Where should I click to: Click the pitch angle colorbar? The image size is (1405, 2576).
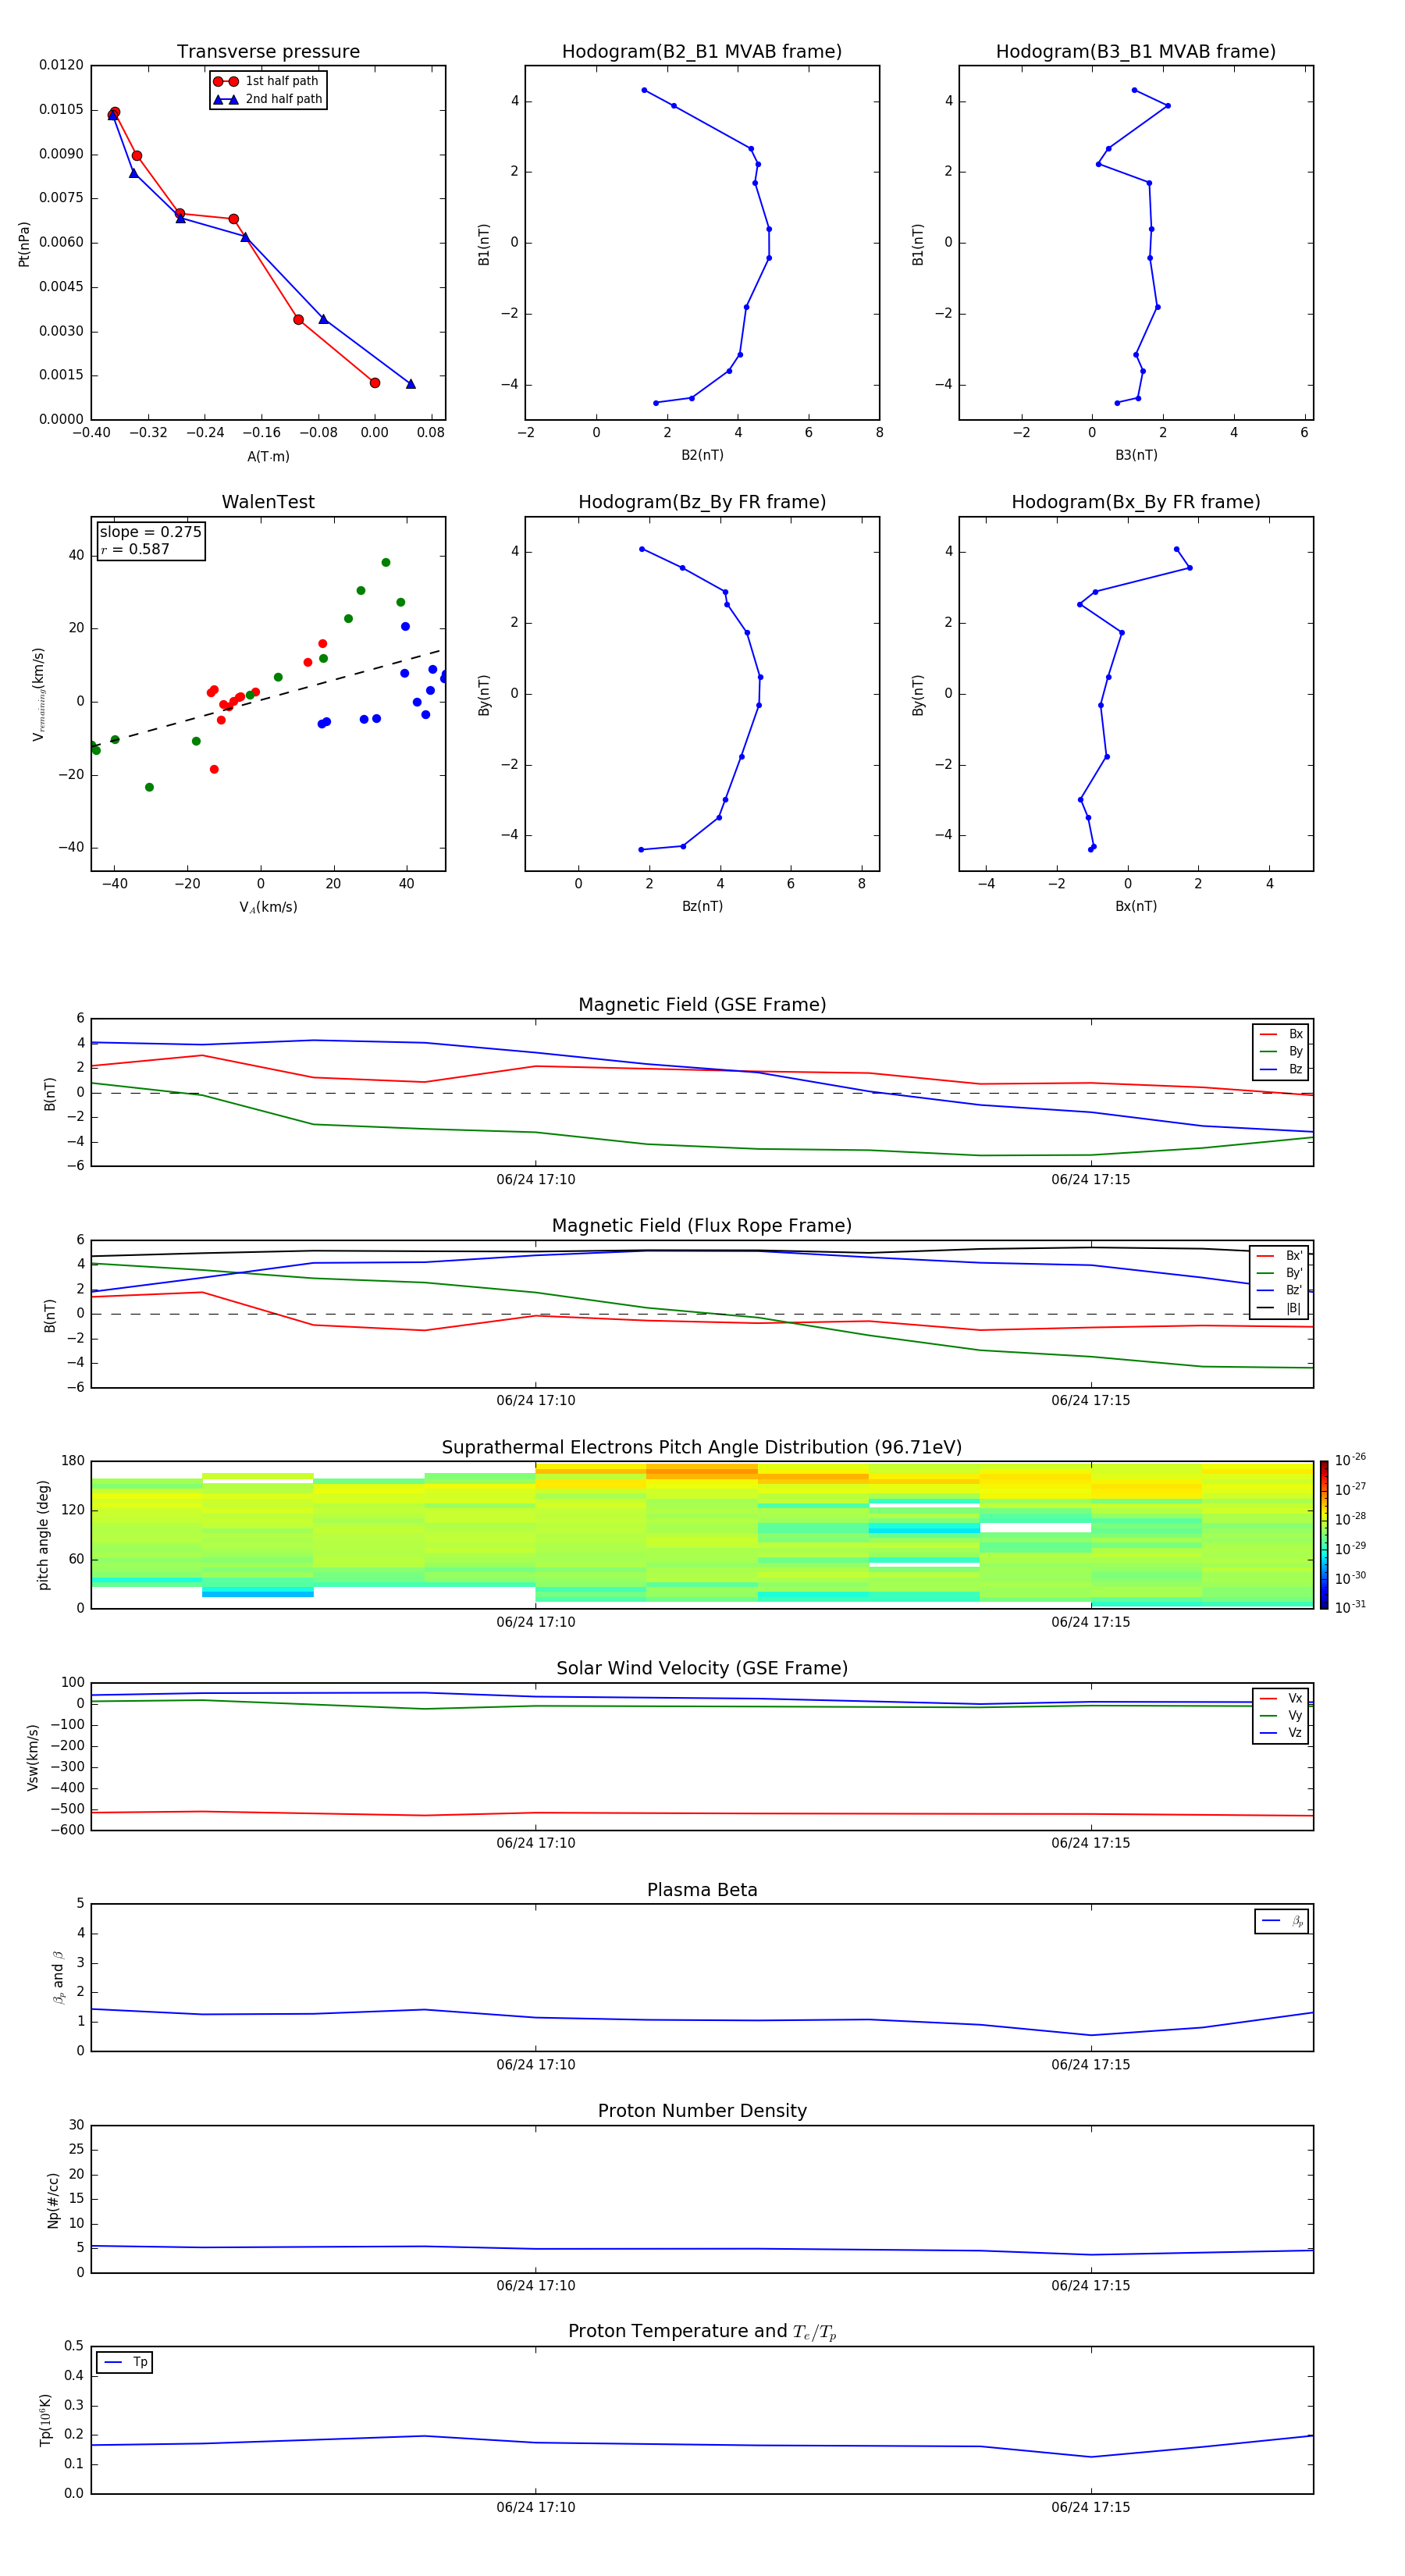[x=1324, y=1535]
